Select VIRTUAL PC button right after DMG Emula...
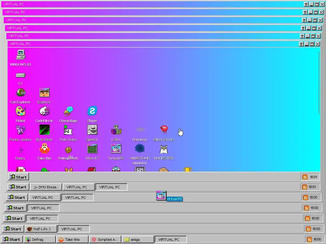326x244 pixels. point(79,187)
